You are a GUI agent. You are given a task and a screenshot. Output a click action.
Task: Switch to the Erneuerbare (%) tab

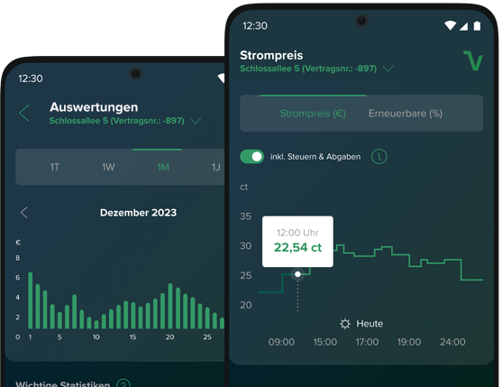tap(406, 114)
